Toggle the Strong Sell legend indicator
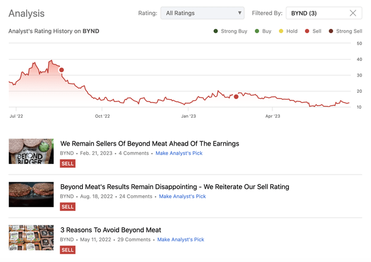 pyautogui.click(x=331, y=31)
